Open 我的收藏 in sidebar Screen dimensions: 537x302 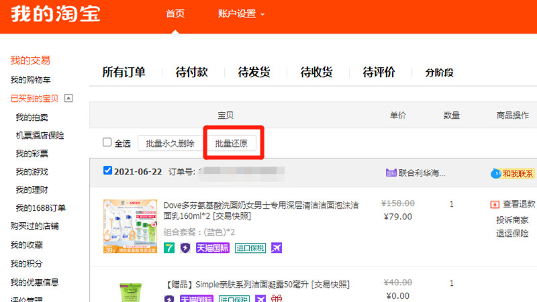point(26,245)
